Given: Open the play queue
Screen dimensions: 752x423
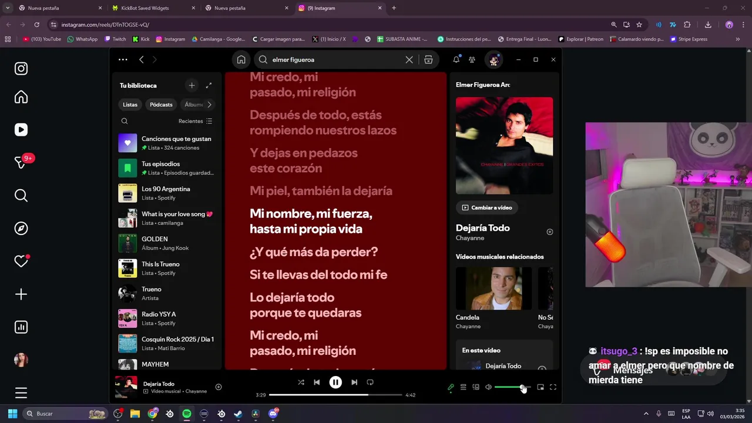Looking at the screenshot, I should pyautogui.click(x=463, y=387).
